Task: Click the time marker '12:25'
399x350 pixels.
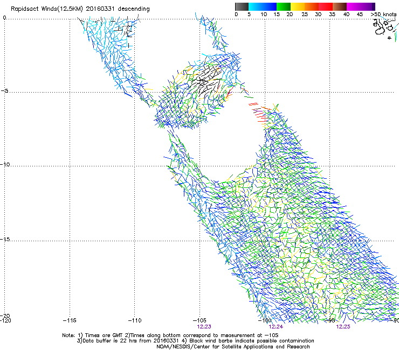Action: point(343,327)
